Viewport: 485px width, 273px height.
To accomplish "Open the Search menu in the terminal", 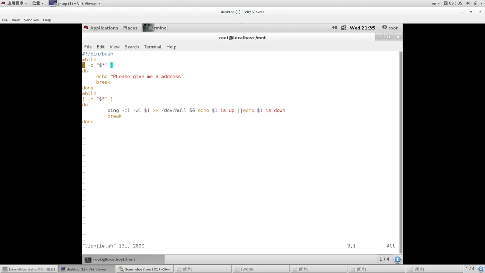I will point(132,47).
